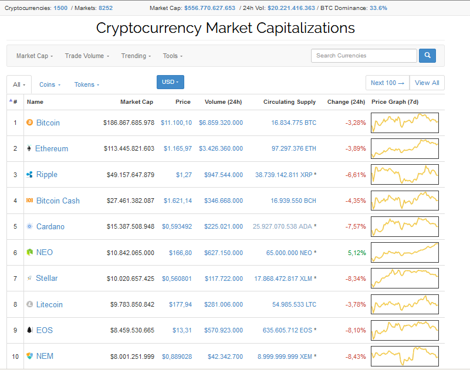The width and height of the screenshot is (470, 370).
Task: Click Bitcoin price $11.100,10
Action: coord(176,123)
